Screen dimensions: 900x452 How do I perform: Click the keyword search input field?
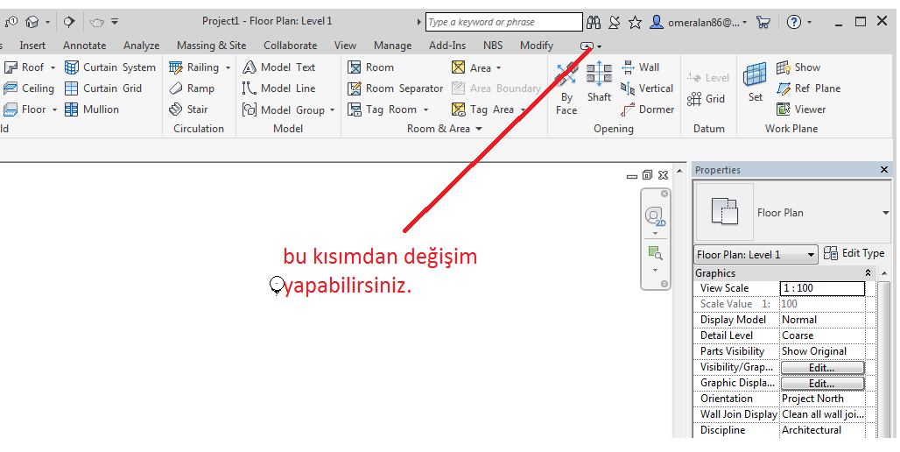pos(504,23)
